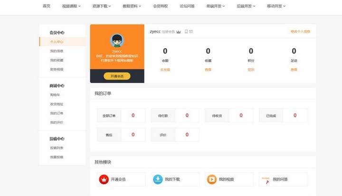The width and height of the screenshot is (342, 196).
Task: Expand the 资源下载 dropdown menu
Action: coord(102,6)
